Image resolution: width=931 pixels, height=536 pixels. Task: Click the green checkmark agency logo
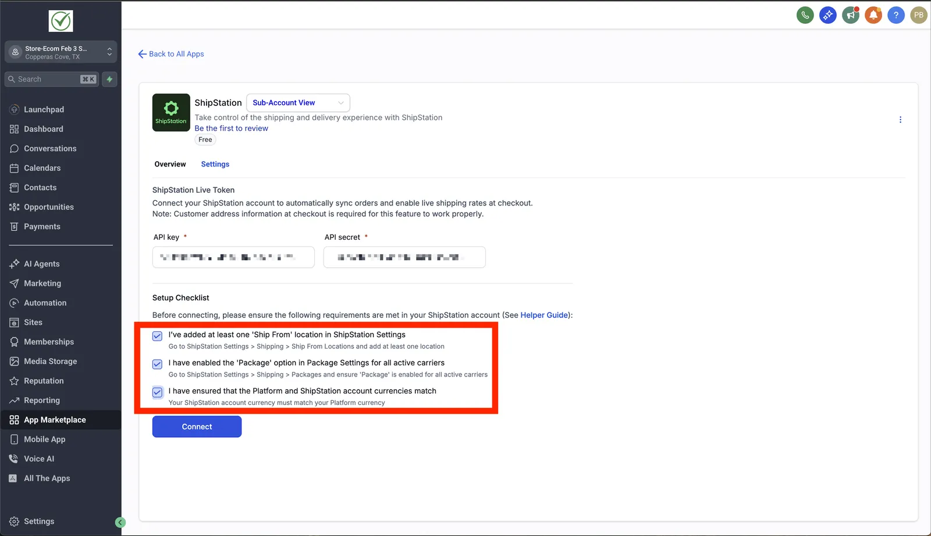pyautogui.click(x=61, y=21)
